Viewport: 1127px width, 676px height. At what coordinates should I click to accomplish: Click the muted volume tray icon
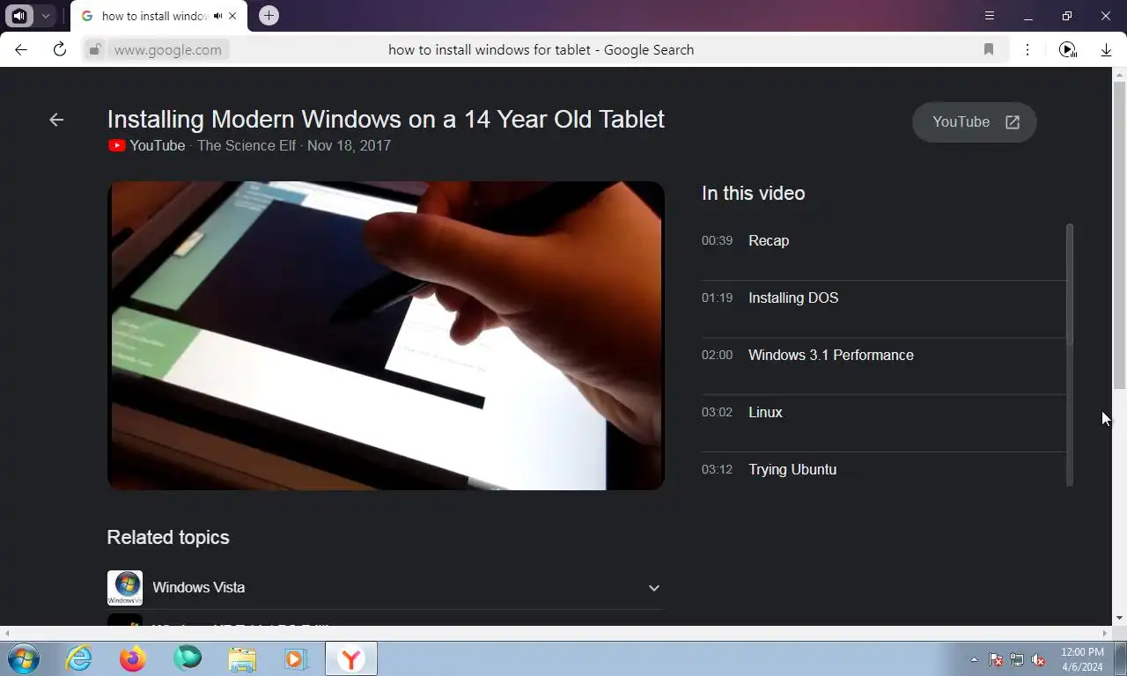click(x=1038, y=659)
